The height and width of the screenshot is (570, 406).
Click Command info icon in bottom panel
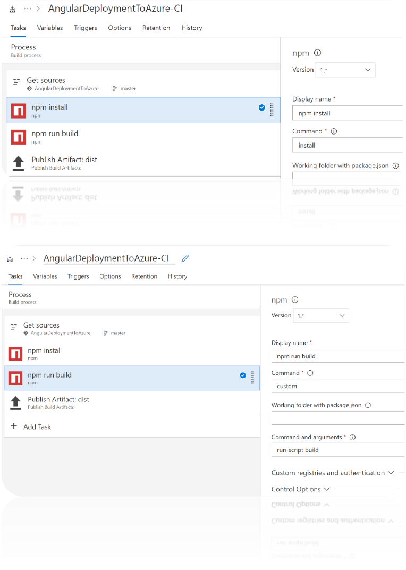310,373
